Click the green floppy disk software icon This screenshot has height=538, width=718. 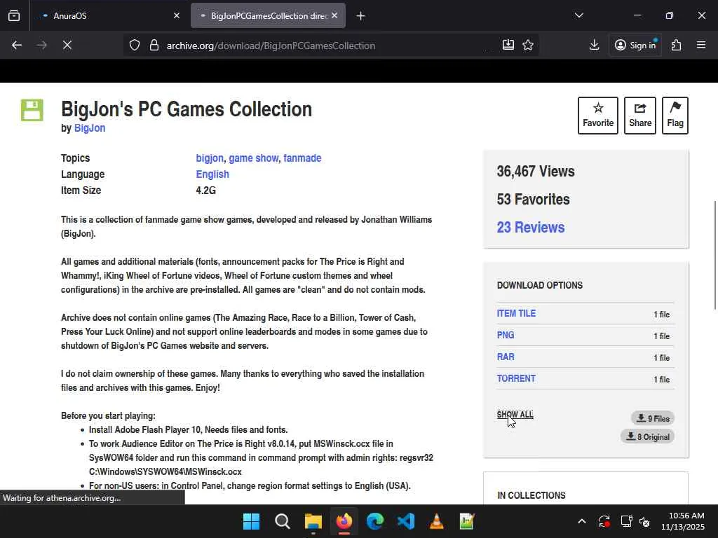coord(32,110)
